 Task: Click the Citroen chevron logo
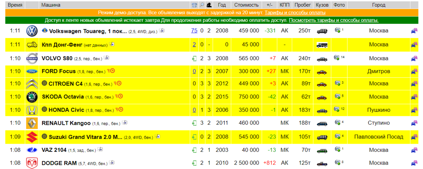click(32, 84)
